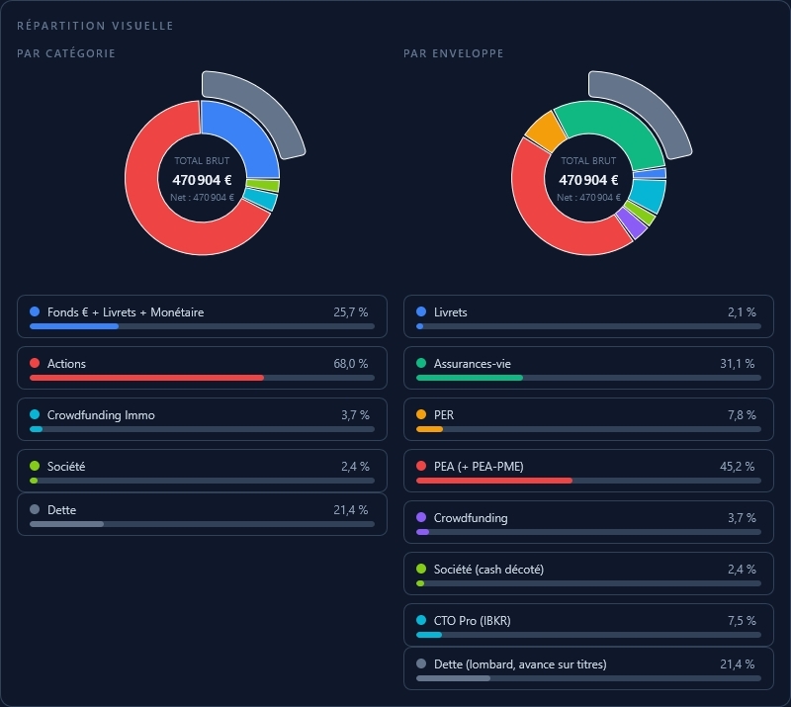Select the Dette (lombard, avance sur titres) label
Viewport: 791px width, 707px height.
pos(520,664)
